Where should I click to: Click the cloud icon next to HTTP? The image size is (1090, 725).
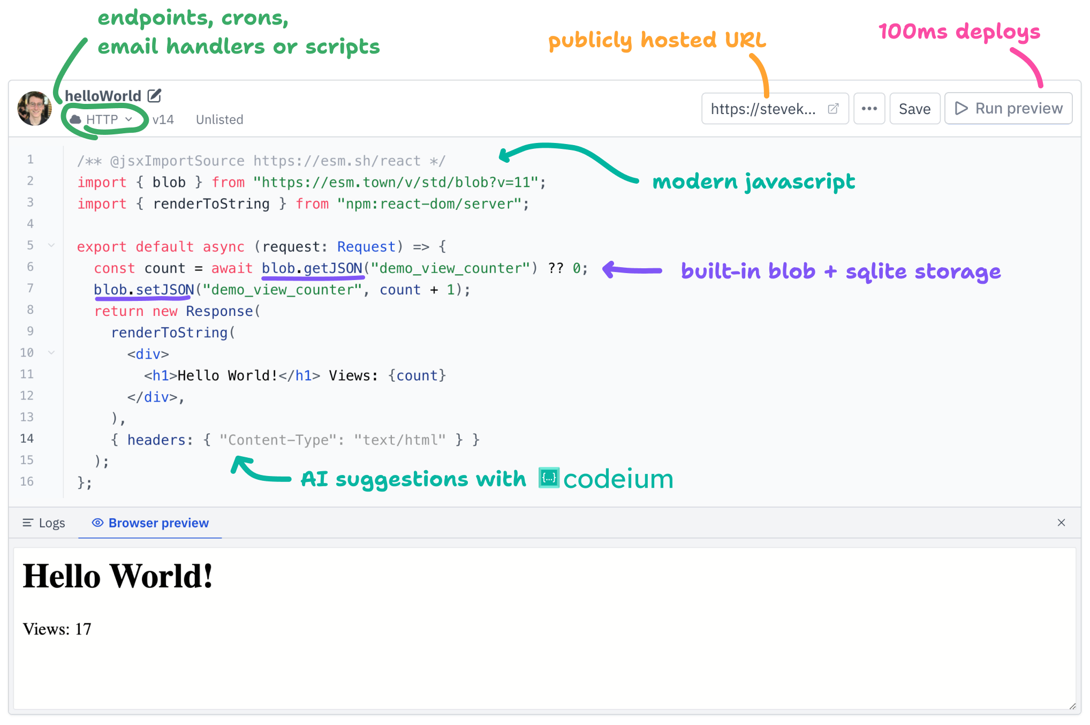click(x=74, y=119)
